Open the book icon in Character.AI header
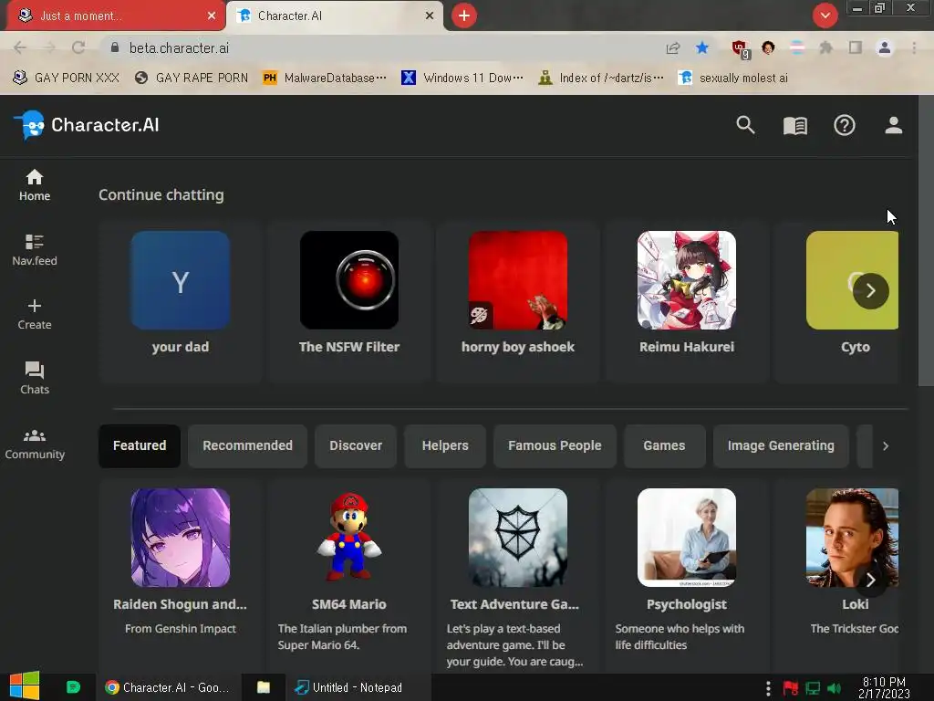The height and width of the screenshot is (701, 934). click(x=794, y=125)
